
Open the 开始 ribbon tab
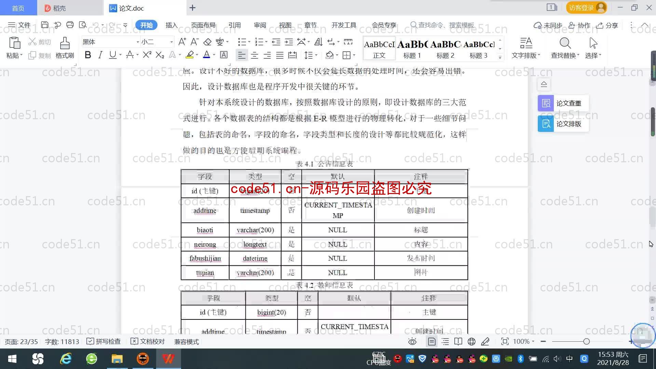[x=146, y=25]
